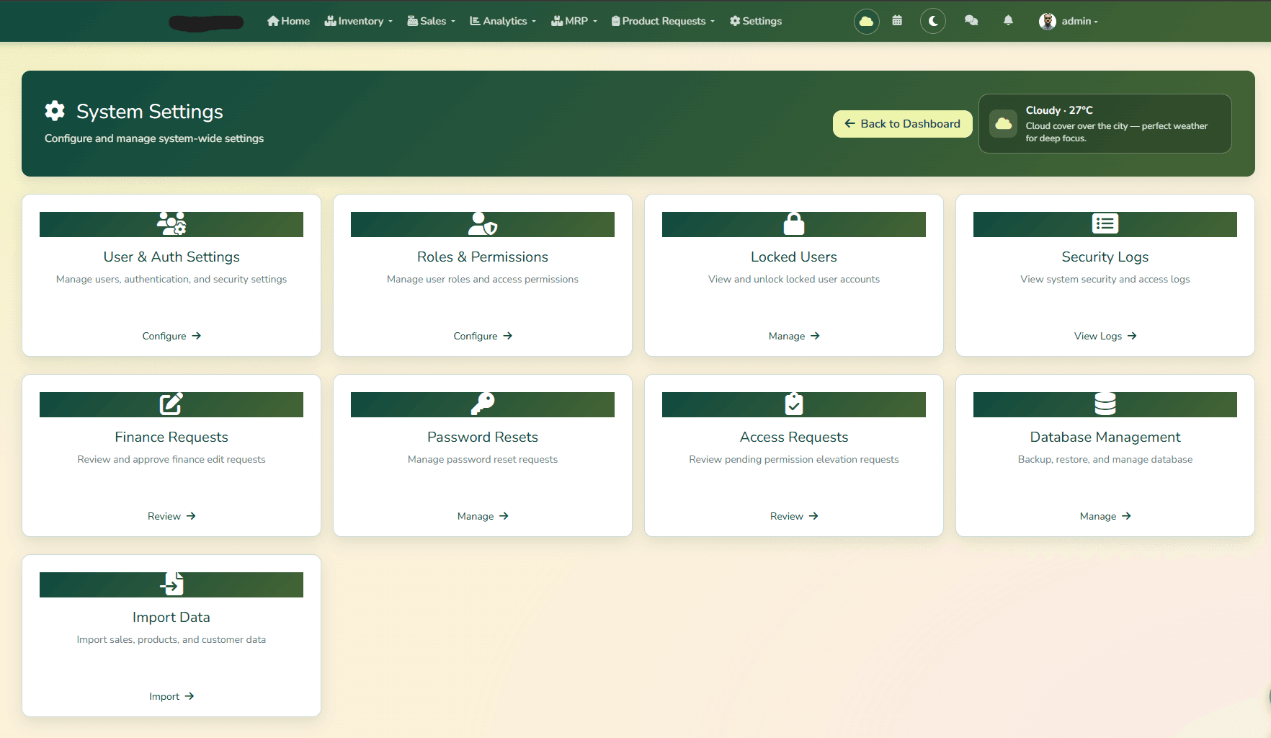This screenshot has height=738, width=1271.
Task: Expand the Analytics dropdown menu
Action: (x=503, y=21)
